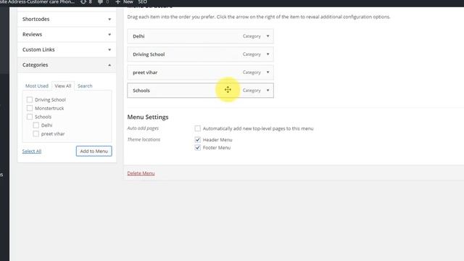Switch to View All tab
This screenshot has width=464, height=261.
coord(63,86)
